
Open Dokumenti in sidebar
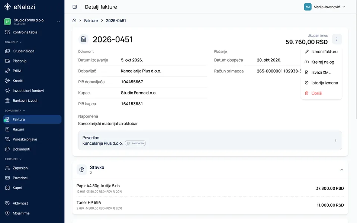click(x=32, y=149)
